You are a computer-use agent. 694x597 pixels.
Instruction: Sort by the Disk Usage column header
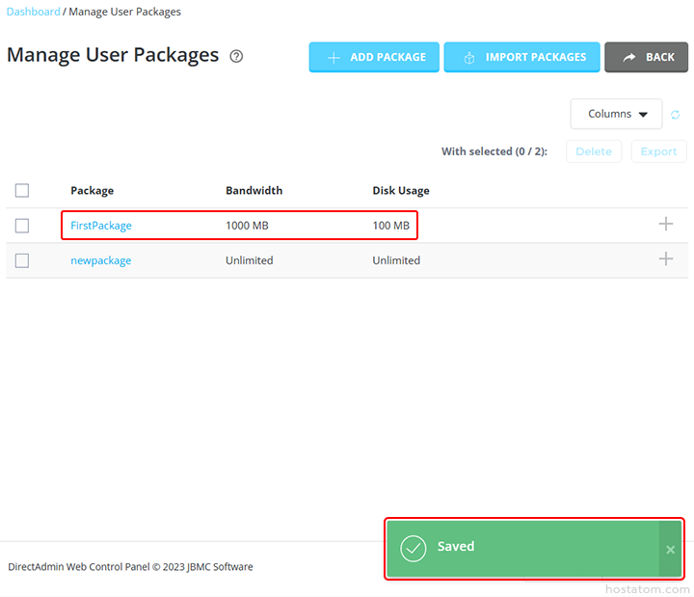pos(401,190)
